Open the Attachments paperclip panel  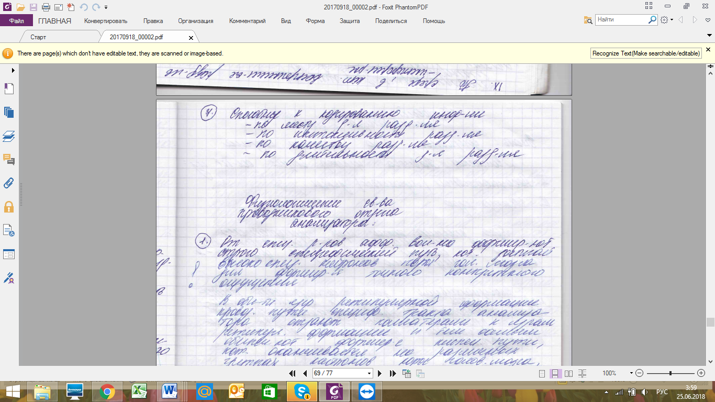(x=9, y=183)
